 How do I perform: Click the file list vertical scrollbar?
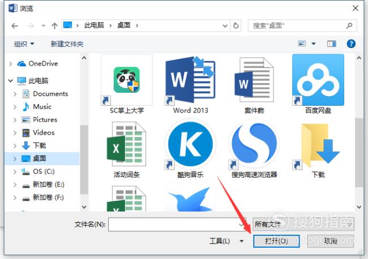point(358,152)
